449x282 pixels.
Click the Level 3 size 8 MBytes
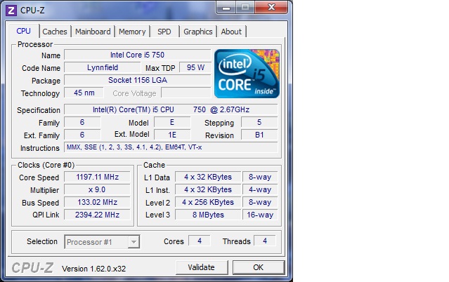(x=208, y=215)
